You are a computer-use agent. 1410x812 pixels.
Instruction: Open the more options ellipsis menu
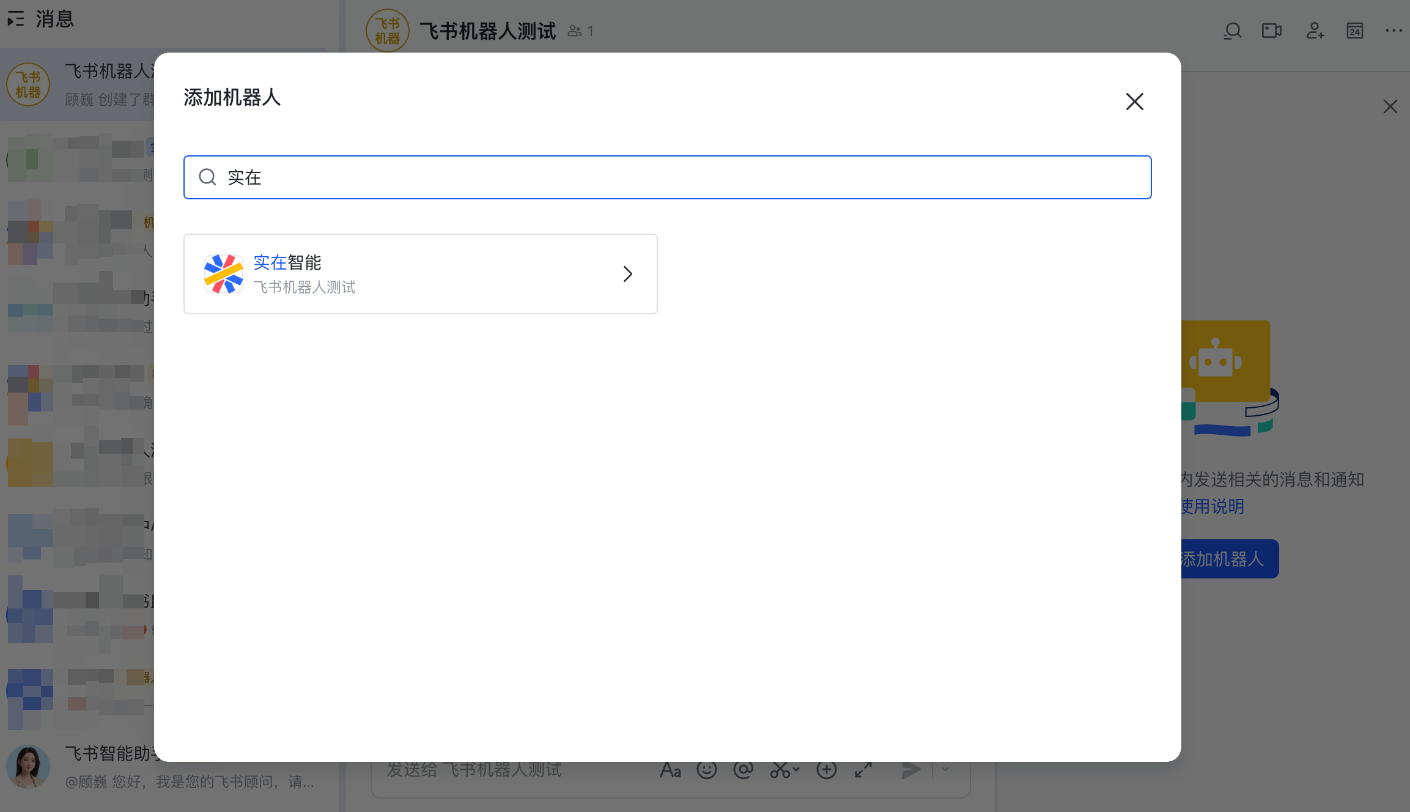click(1393, 31)
